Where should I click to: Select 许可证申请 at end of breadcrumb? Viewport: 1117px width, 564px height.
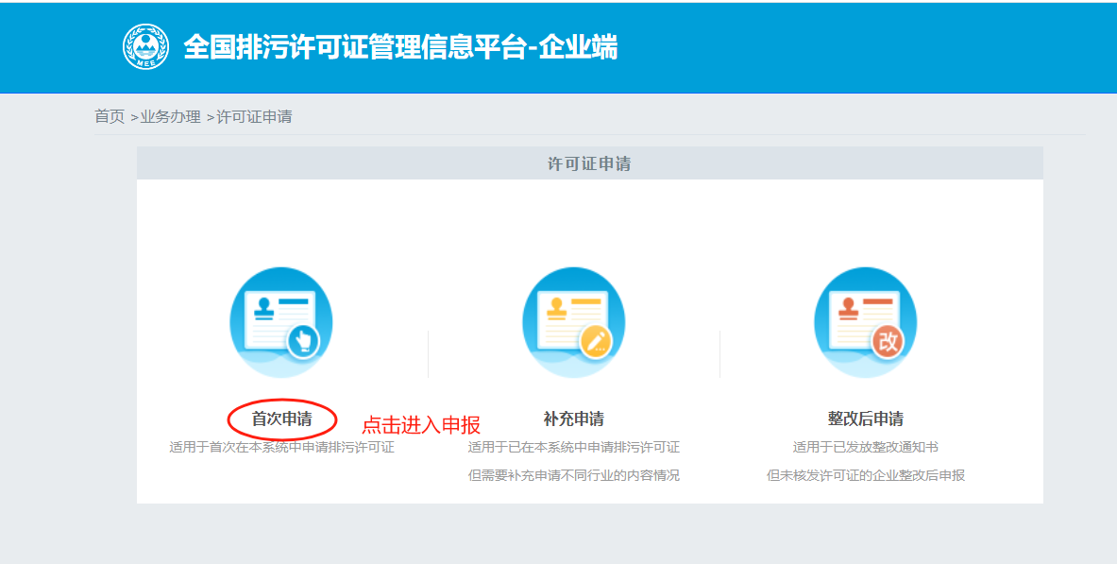click(254, 116)
